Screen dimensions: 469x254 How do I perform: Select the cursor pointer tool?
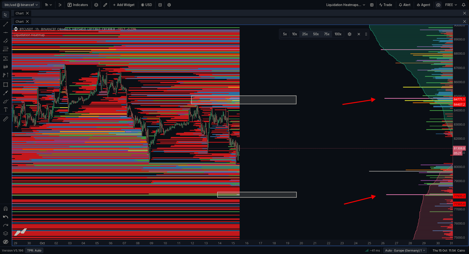coord(5,15)
